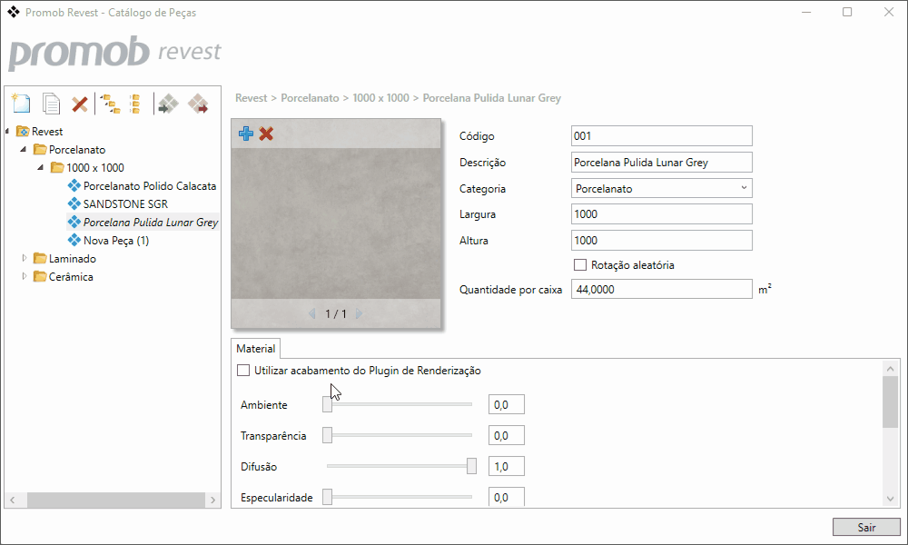
Task: Remove image with red X above preview
Action: (266, 134)
